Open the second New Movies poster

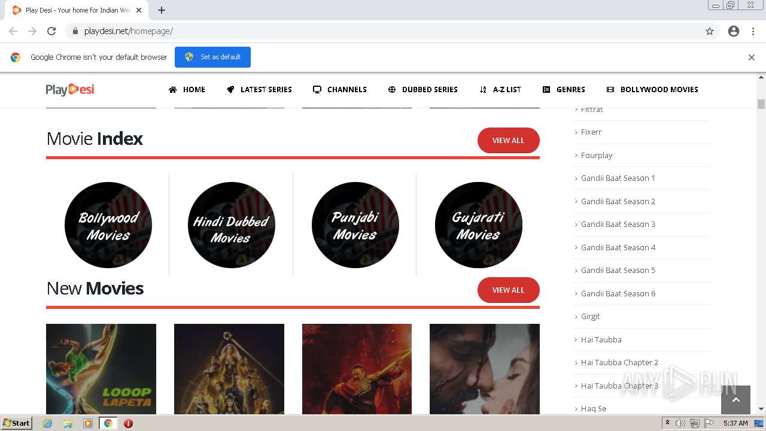229,369
